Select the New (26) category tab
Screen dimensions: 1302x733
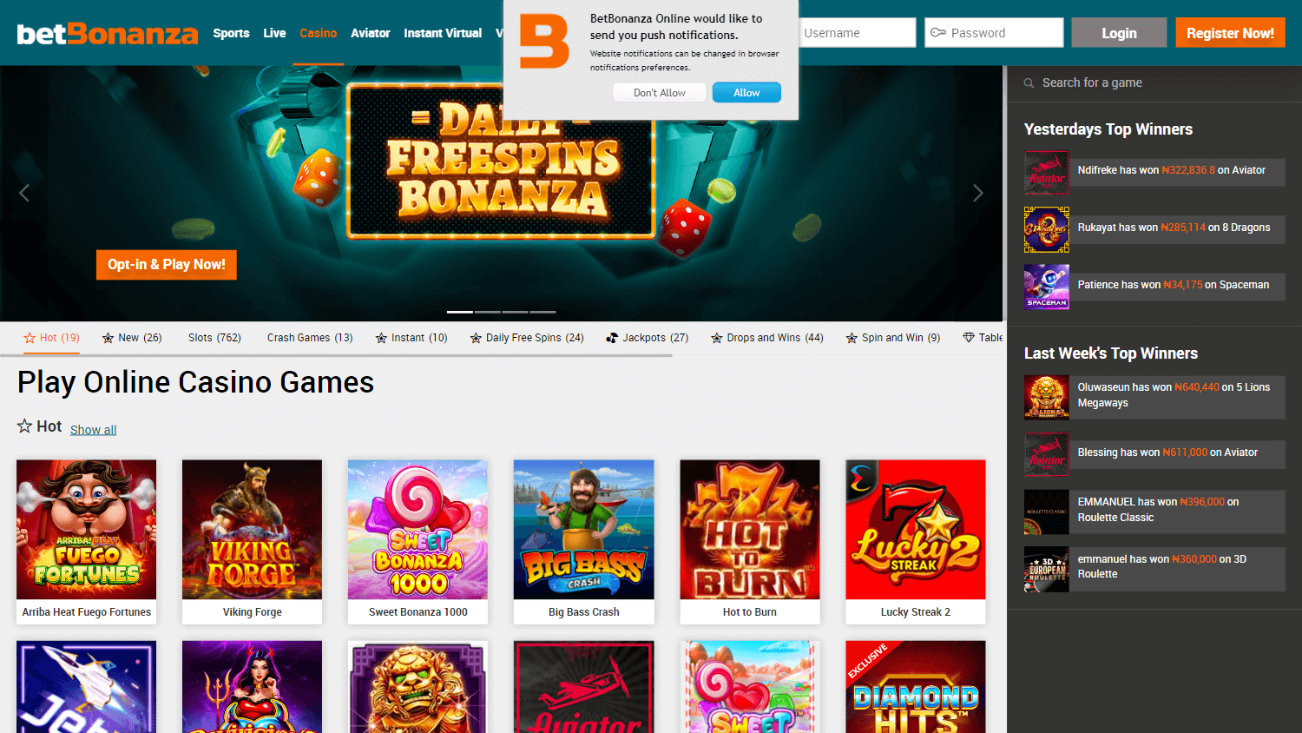[132, 338]
